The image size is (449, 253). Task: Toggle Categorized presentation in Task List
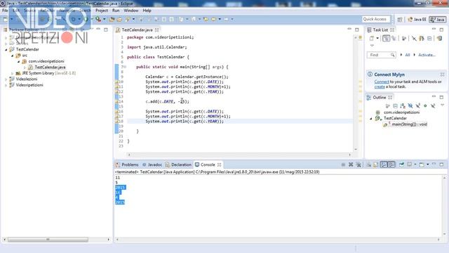[x=386, y=39]
